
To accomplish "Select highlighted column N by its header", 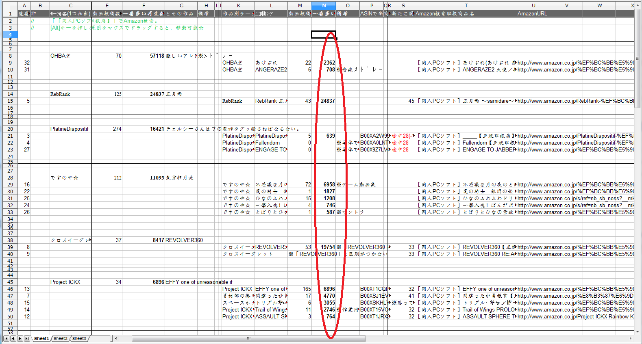I will pyautogui.click(x=324, y=6).
